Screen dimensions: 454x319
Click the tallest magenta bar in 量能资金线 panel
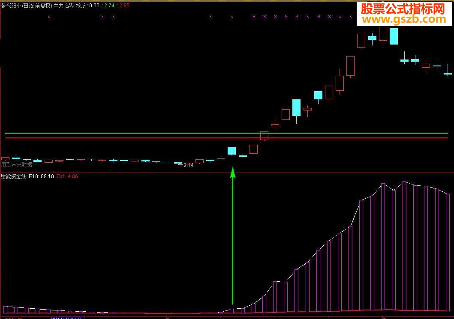pos(405,246)
